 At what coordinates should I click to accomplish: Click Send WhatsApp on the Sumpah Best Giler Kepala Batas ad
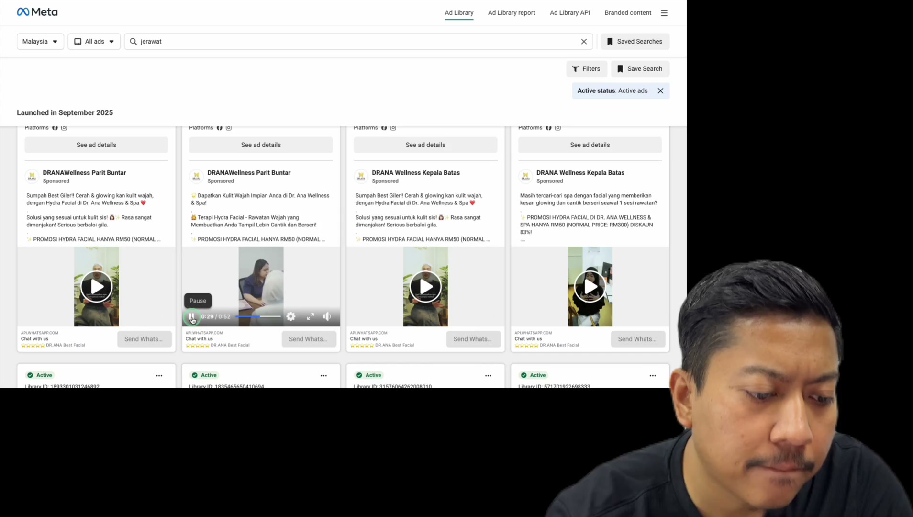[x=474, y=339]
